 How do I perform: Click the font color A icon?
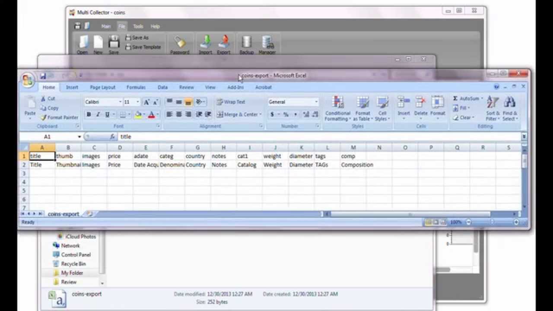[x=151, y=114]
